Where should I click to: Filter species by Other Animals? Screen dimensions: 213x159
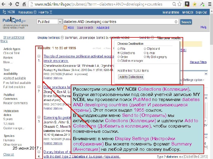point(12,145)
